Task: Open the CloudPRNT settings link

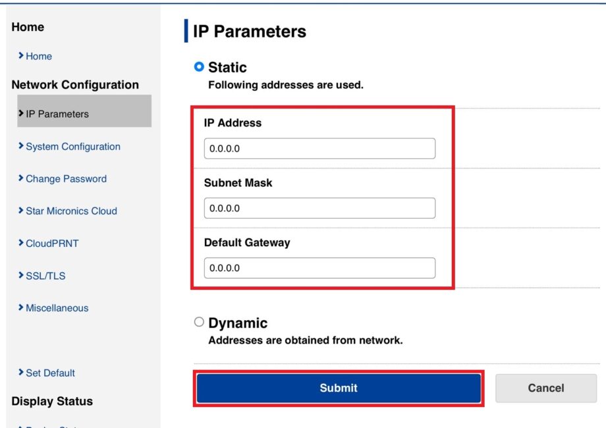Action: [51, 244]
